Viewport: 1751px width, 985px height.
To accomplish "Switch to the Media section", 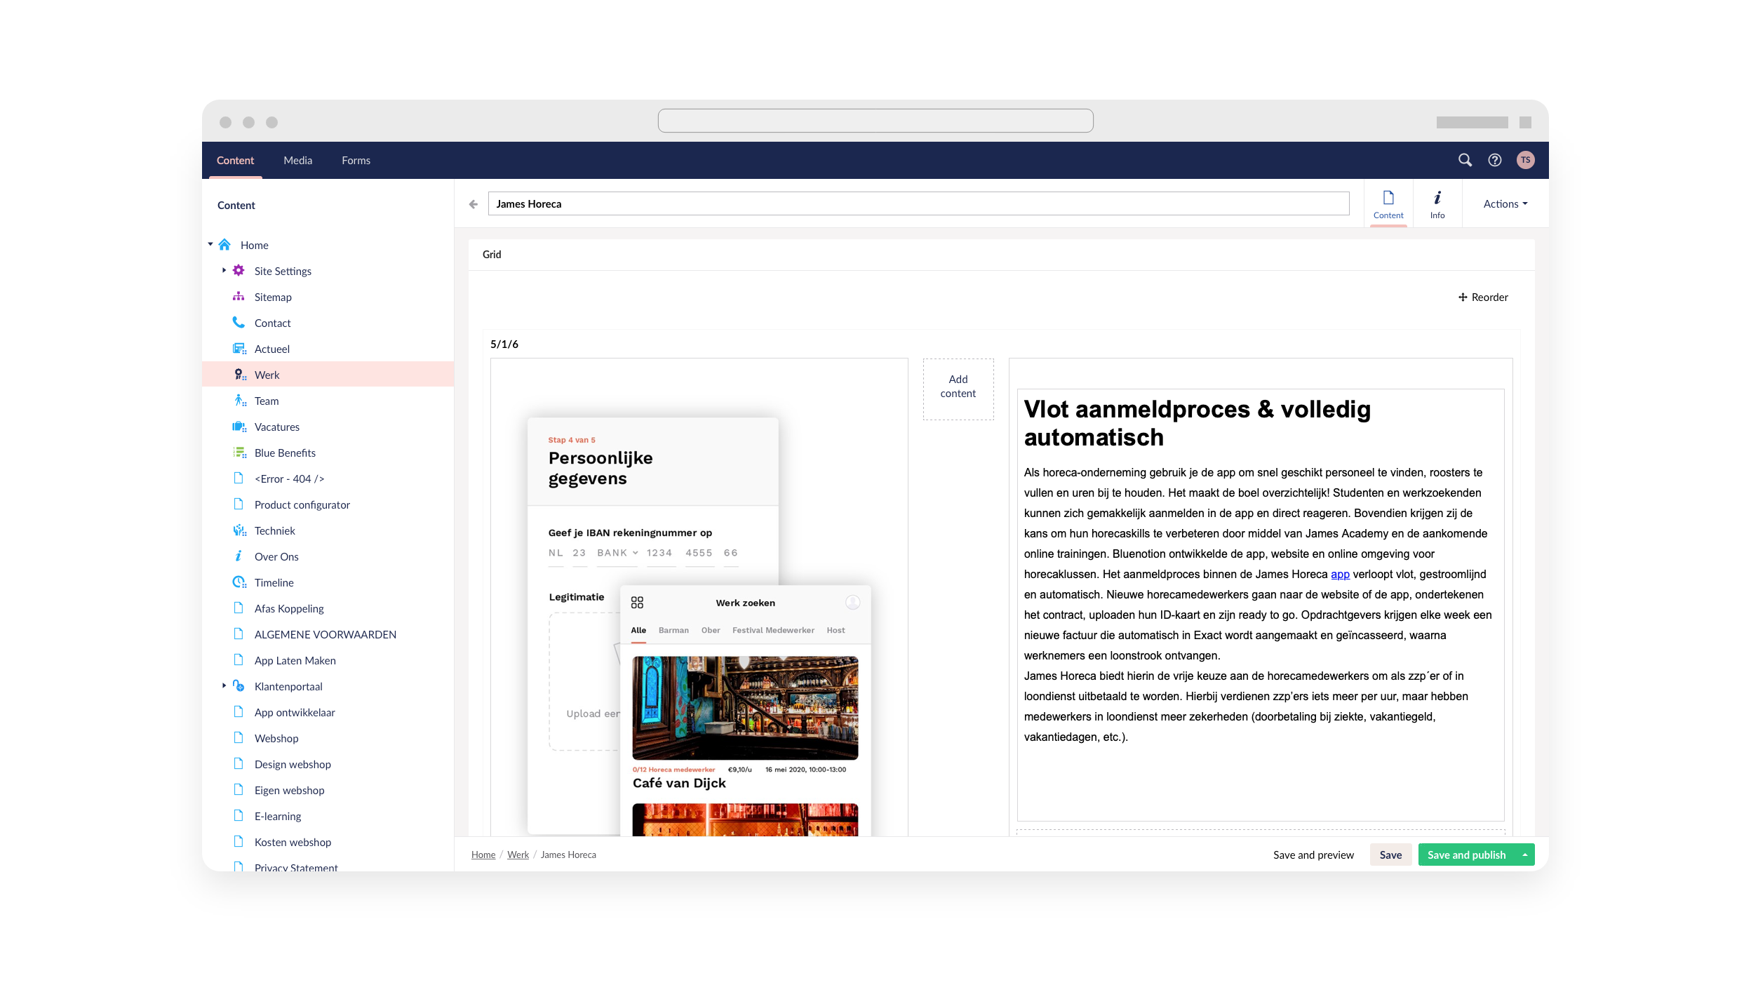I will click(x=298, y=161).
